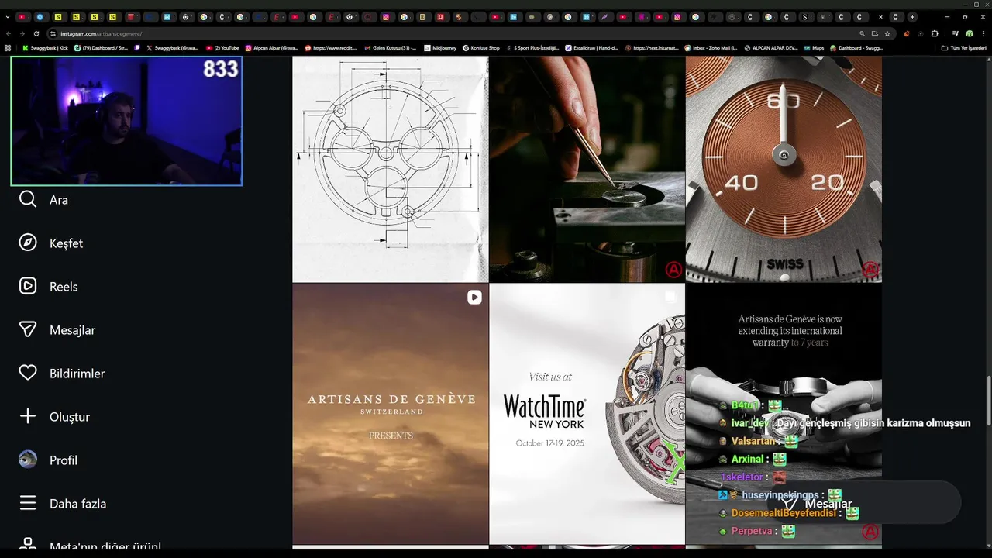
Task: Open Chrome three-dot menu
Action: pos(982,34)
